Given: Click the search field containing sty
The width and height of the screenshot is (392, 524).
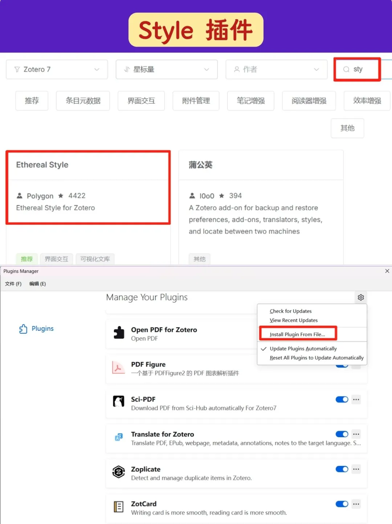Looking at the screenshot, I should click(357, 69).
